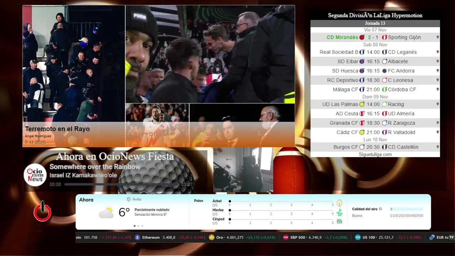Click the Calidad del aire info icon
455x256 pixels.
click(380, 209)
